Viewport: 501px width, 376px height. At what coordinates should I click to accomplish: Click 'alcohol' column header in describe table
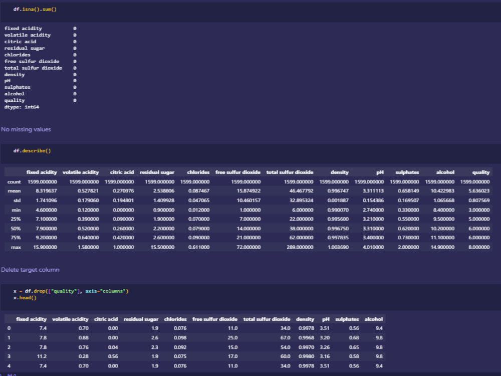tap(445, 172)
